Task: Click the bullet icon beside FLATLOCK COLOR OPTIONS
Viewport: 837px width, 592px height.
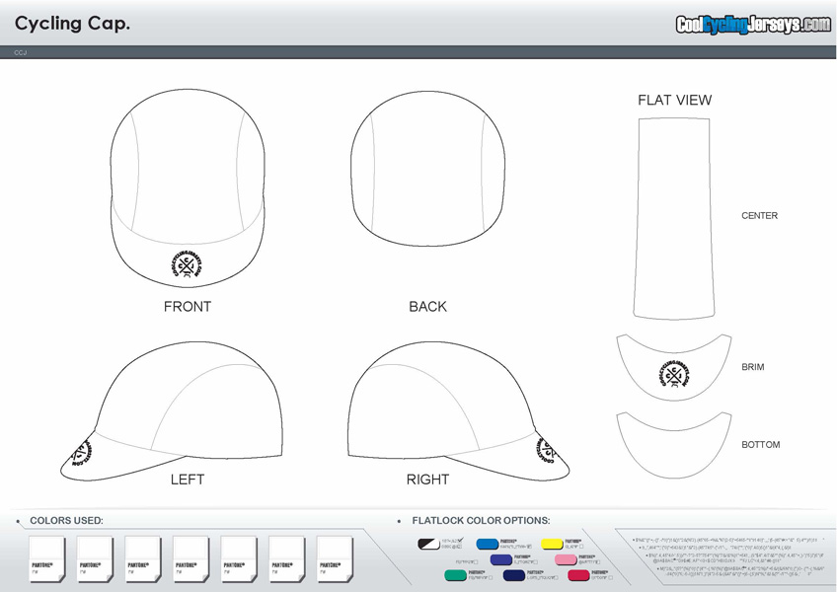Action: [401, 520]
